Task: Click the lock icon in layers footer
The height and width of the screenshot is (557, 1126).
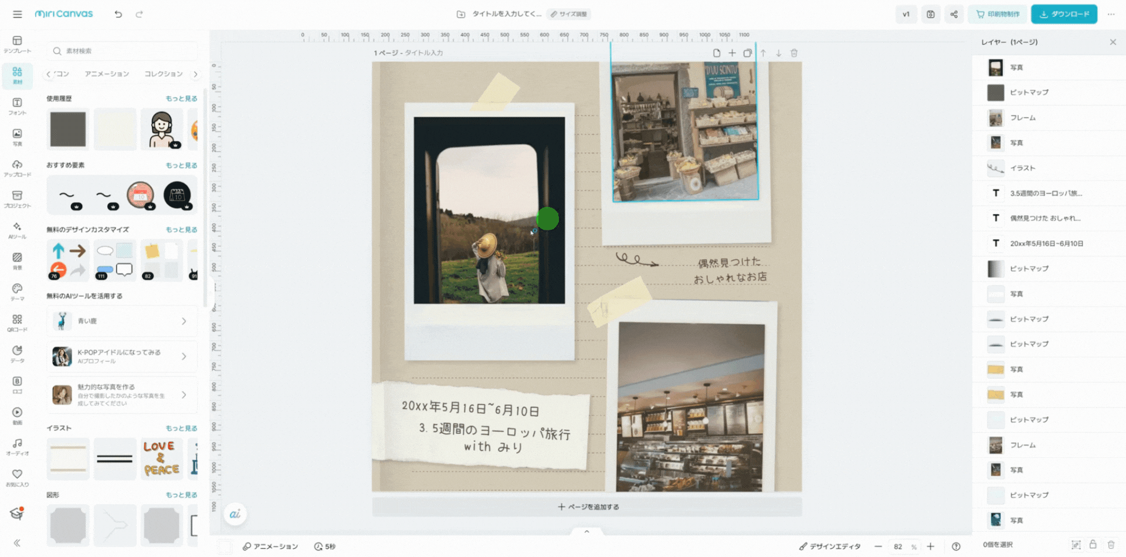Action: coord(1093,545)
